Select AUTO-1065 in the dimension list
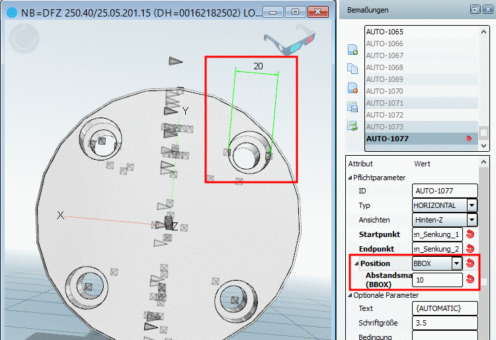Viewport: 496px width, 340px height. coord(421,32)
